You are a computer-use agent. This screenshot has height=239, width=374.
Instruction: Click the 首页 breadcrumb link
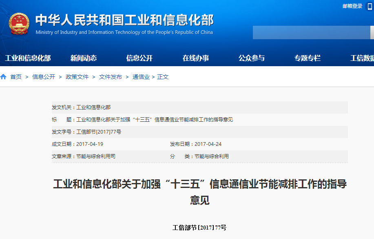[x=16, y=77]
